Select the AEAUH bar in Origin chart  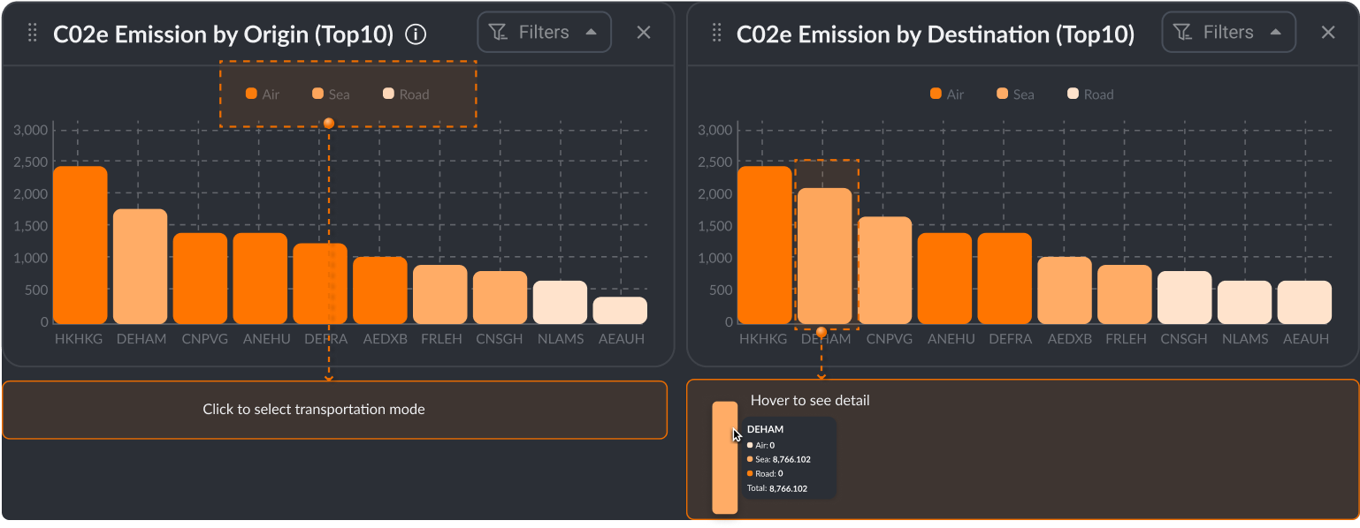coord(620,311)
